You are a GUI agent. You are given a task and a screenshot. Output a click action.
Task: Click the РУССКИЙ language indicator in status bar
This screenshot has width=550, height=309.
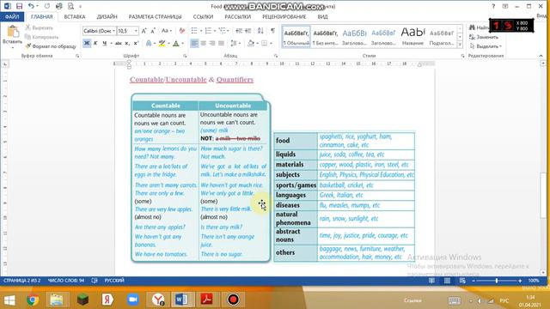point(114,281)
